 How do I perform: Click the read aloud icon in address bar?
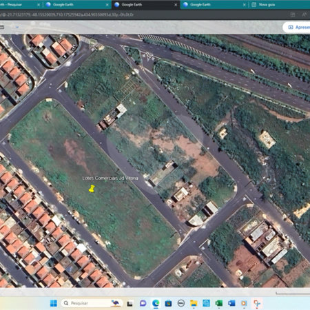tap(304, 14)
